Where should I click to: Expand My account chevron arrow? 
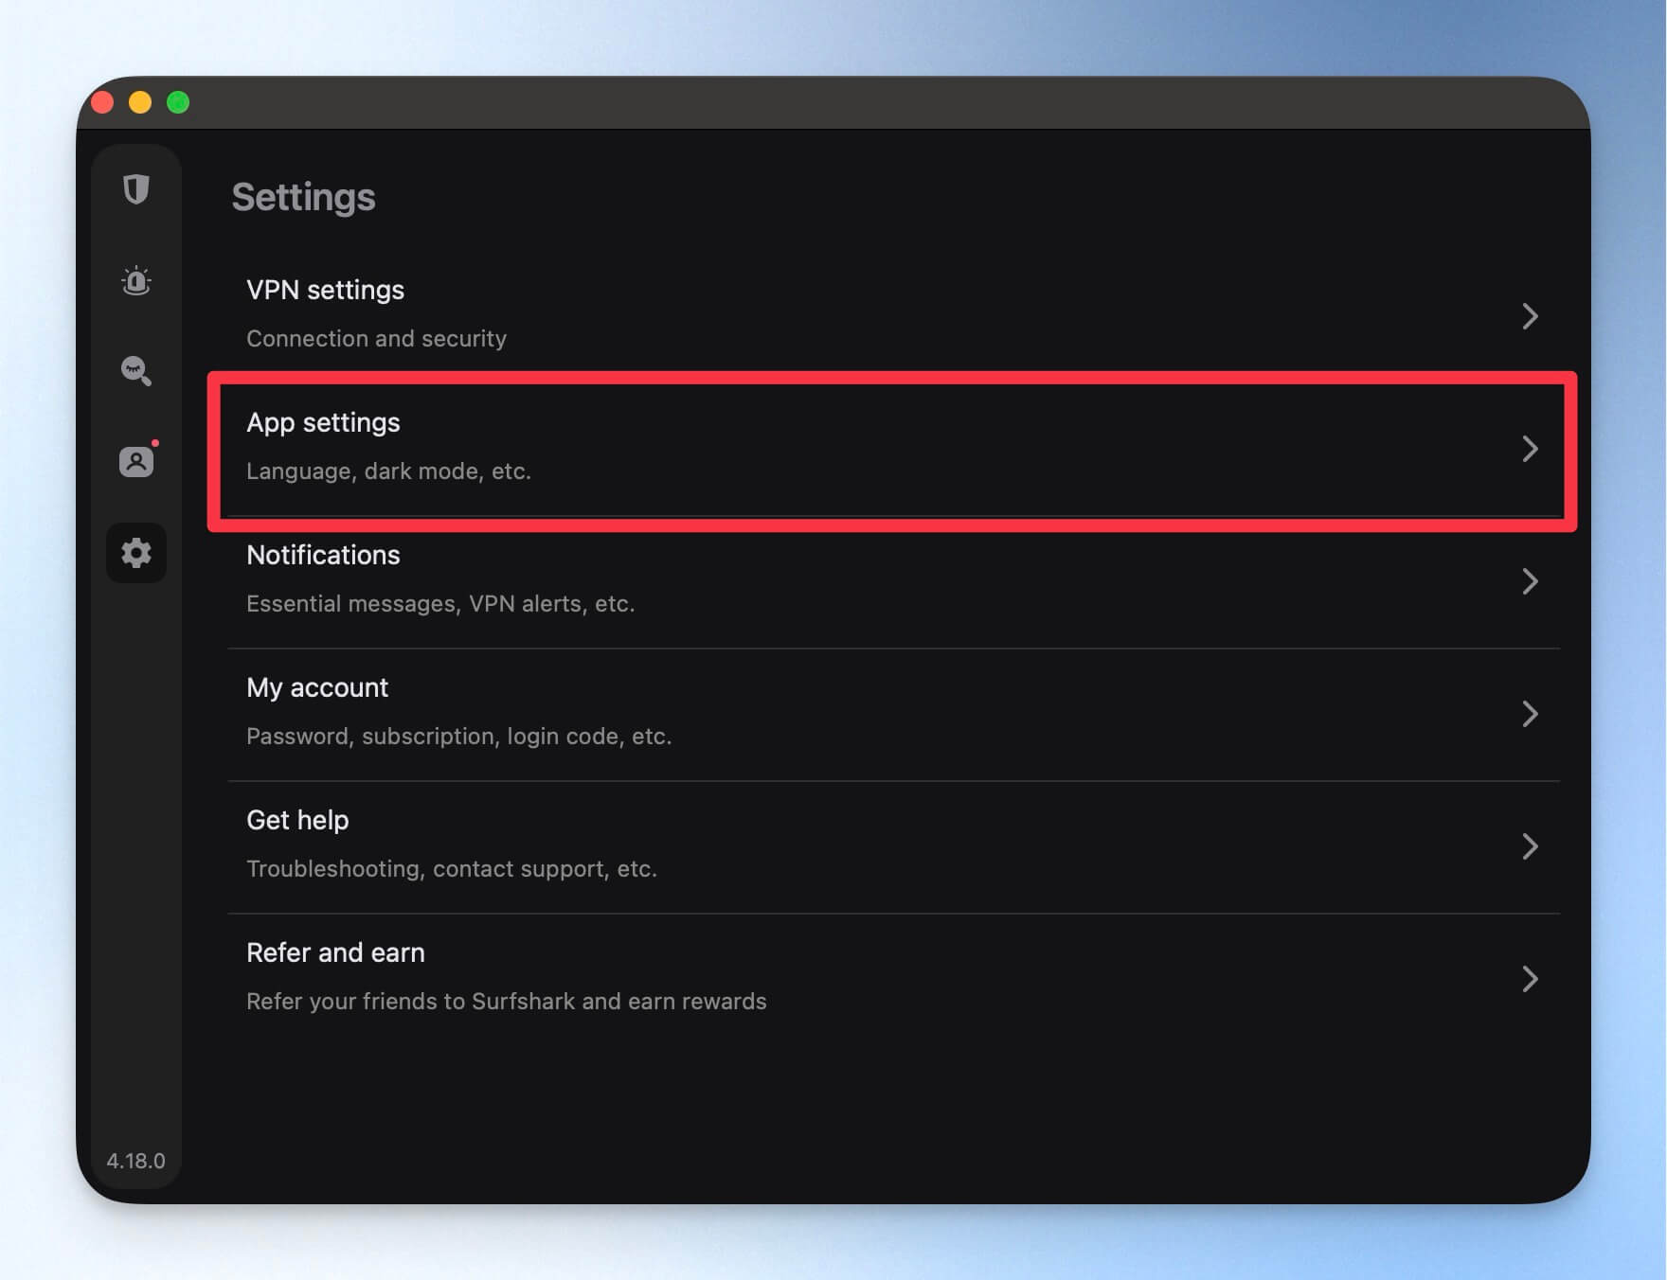1530,714
